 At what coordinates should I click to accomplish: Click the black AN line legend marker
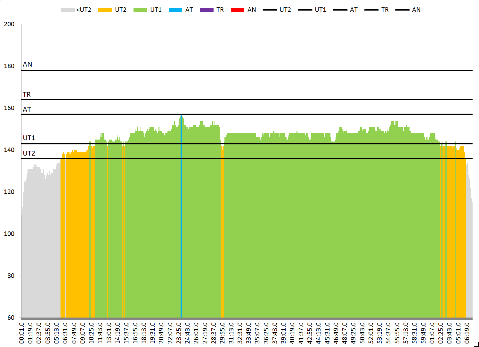[x=402, y=10]
